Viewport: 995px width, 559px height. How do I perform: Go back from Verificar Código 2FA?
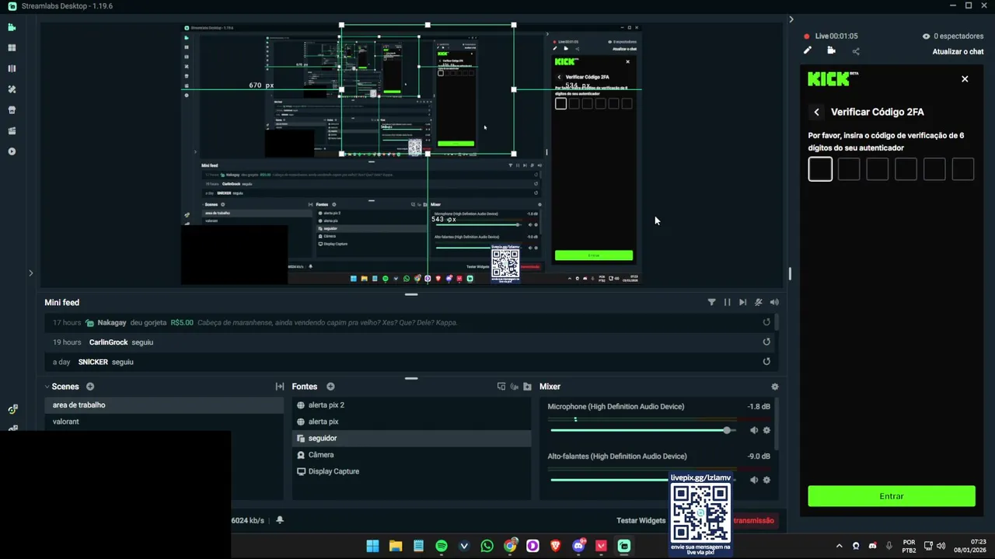click(816, 113)
